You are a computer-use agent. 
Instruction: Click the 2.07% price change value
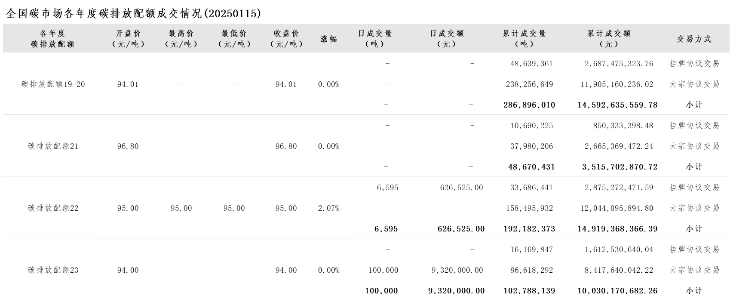click(x=328, y=208)
